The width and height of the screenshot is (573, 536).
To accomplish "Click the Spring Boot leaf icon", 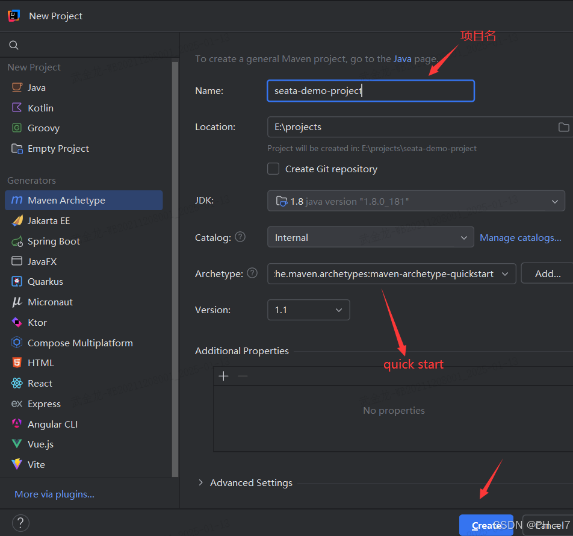I will pyautogui.click(x=17, y=242).
